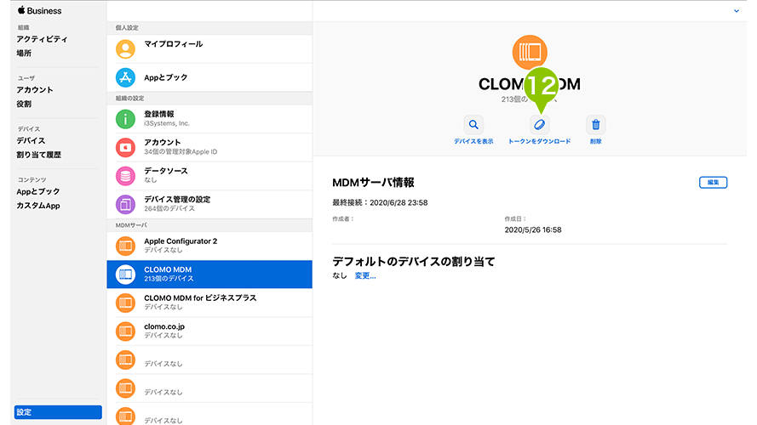Click the マイプロフィール profile icon

click(x=125, y=49)
